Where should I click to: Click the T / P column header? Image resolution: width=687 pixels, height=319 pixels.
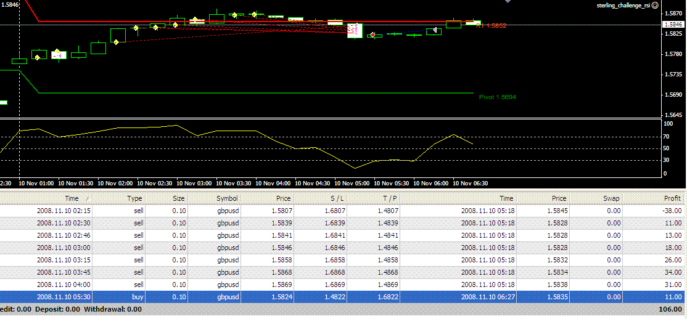pyautogui.click(x=373, y=198)
